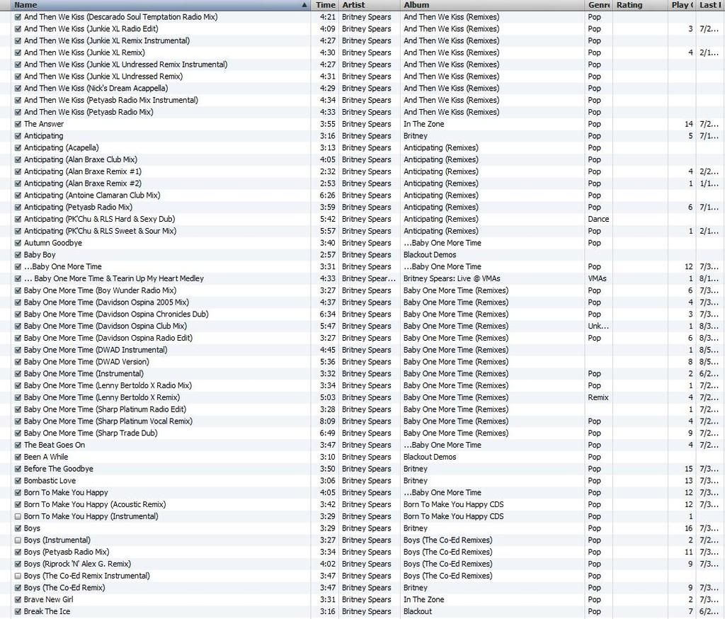Enable the Born To Make You Happy (Instrumental) checkbox
Image resolution: width=725 pixels, height=619 pixels.
18,516
